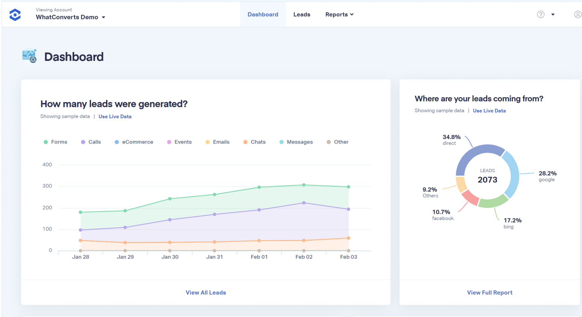Hide the eCommerce series

tap(133, 142)
